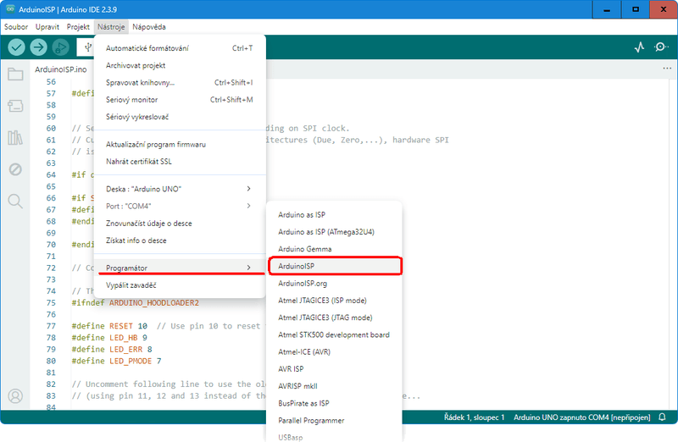Select BusPirate as ISP programmer

[x=334, y=403]
